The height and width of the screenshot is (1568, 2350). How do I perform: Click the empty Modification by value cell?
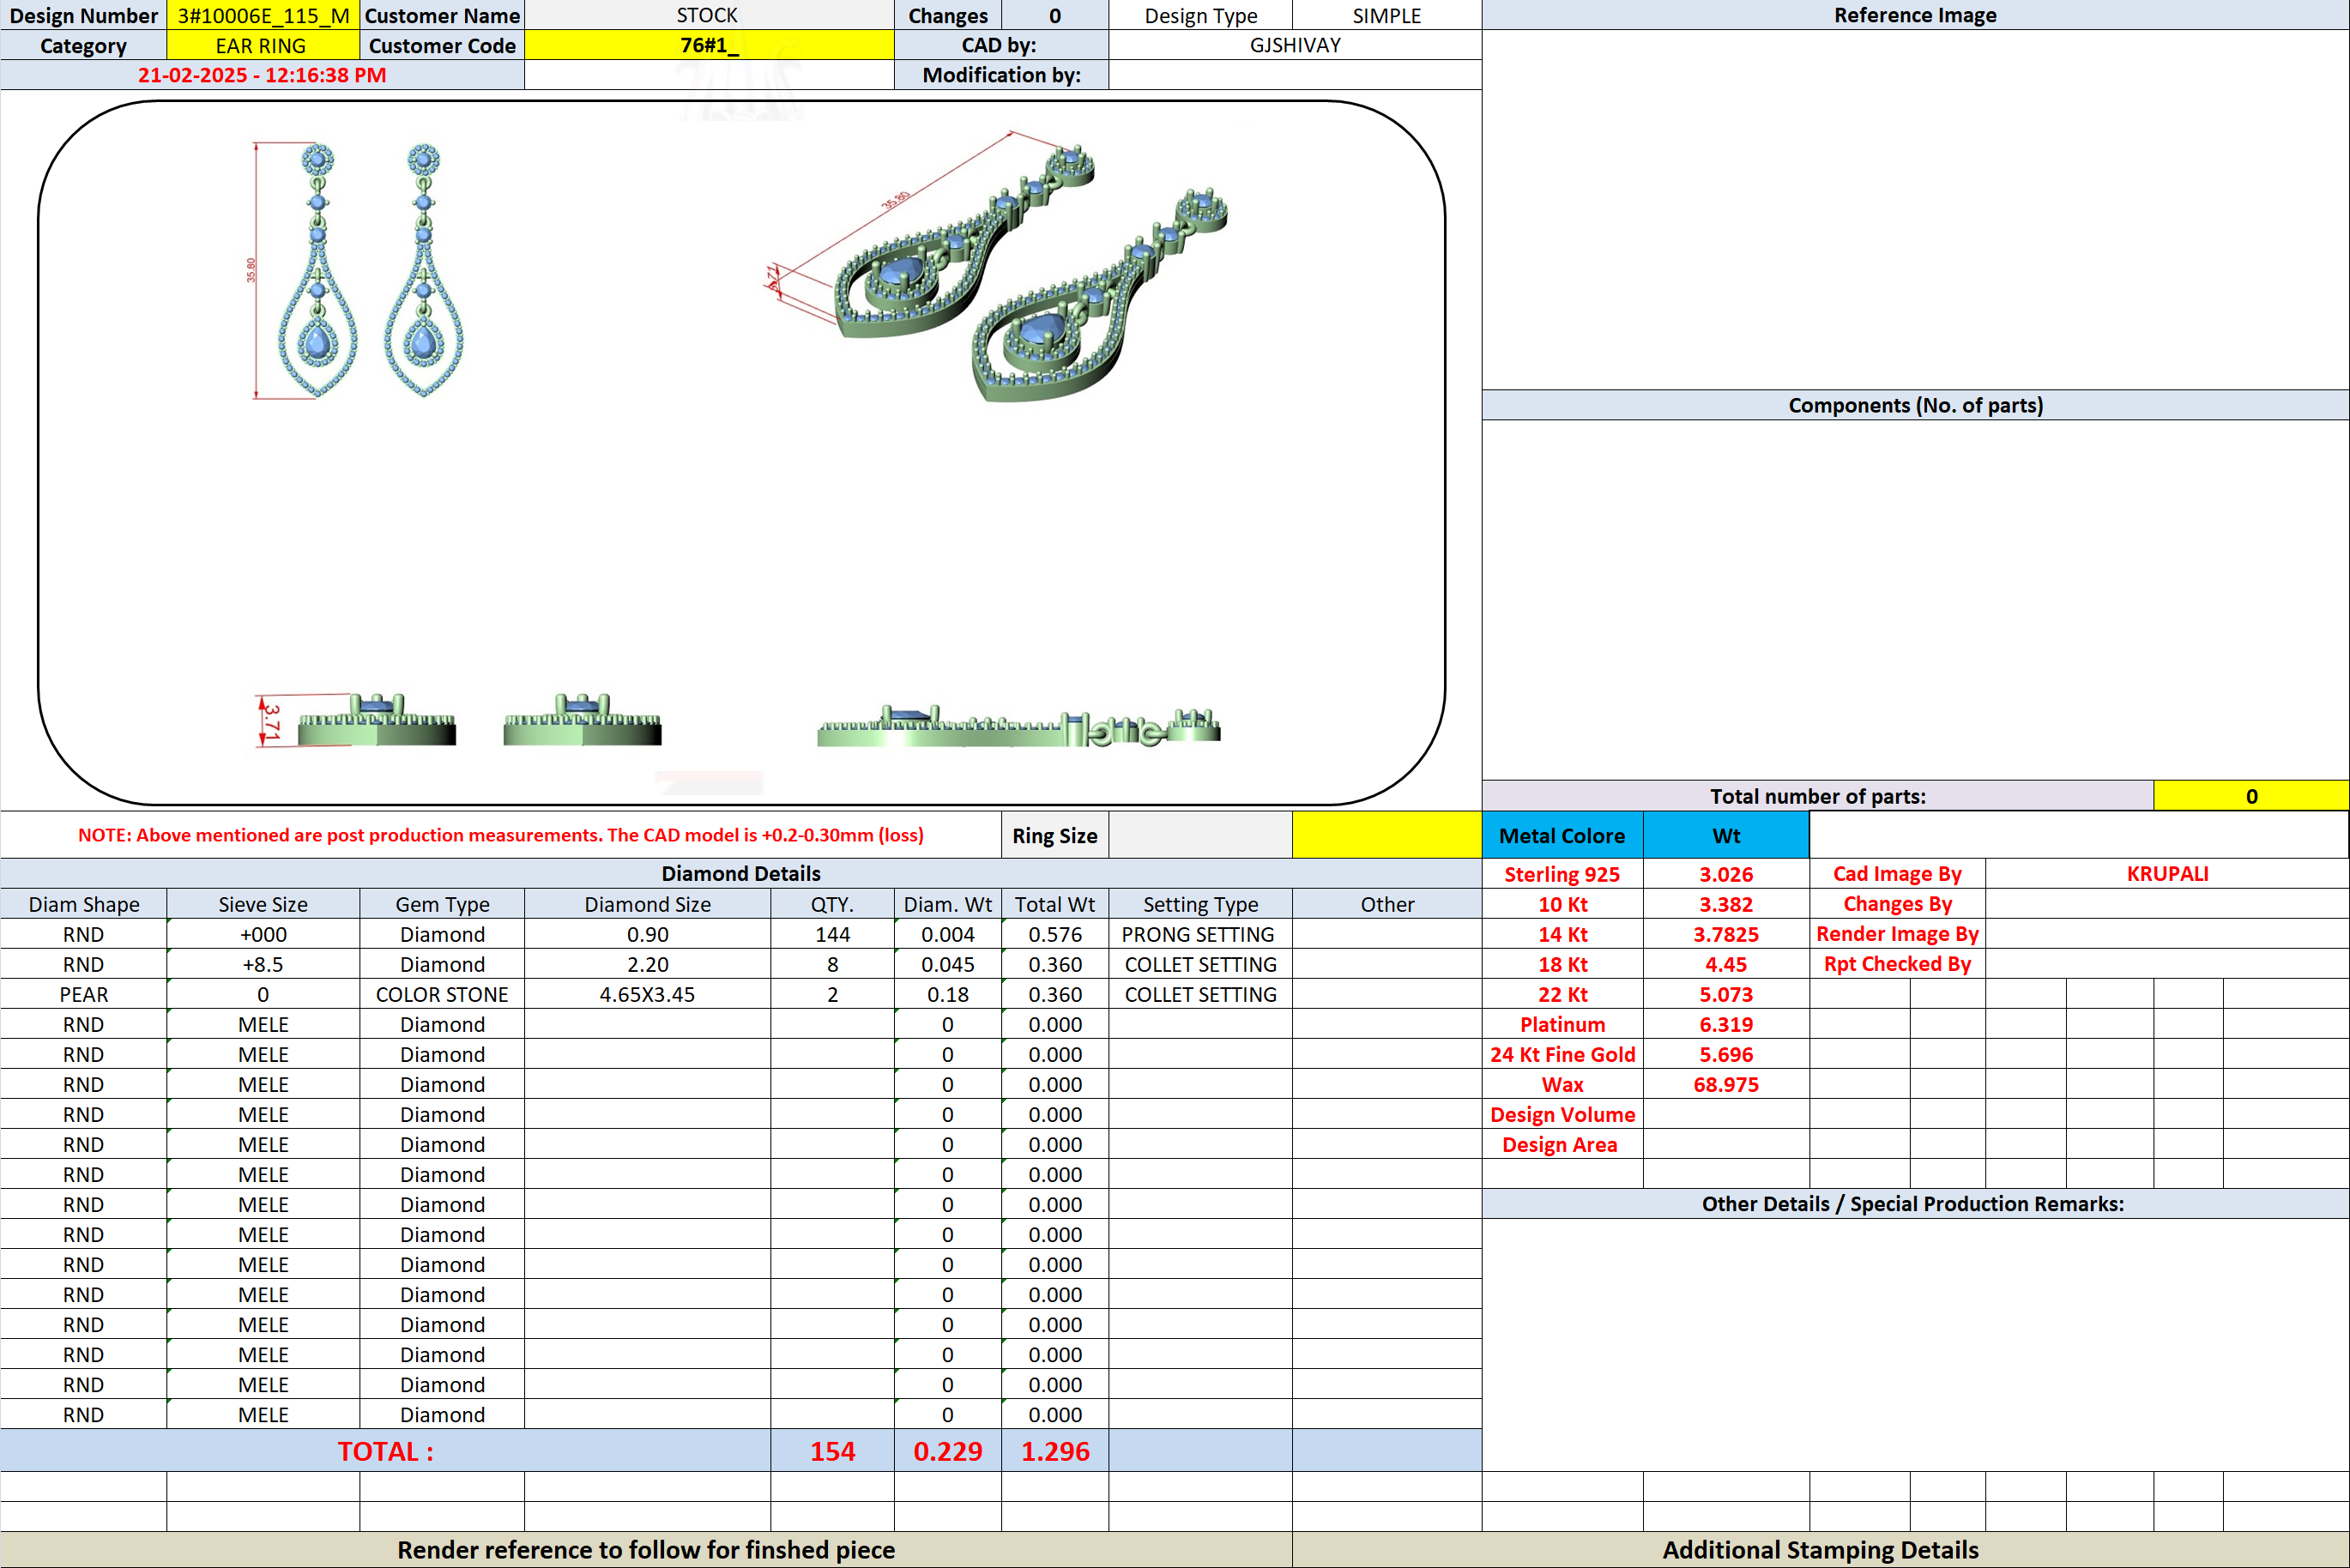click(1295, 75)
